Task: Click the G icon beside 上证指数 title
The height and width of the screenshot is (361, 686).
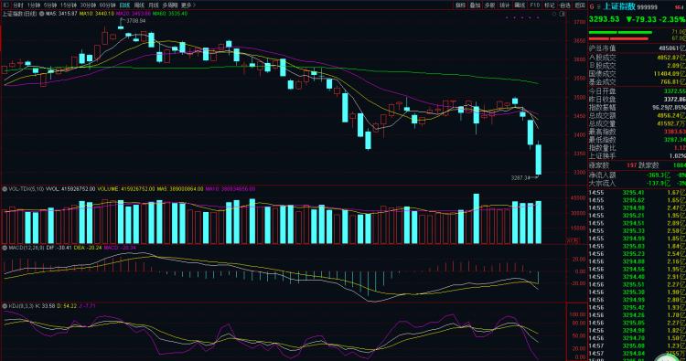Action: 592,6
